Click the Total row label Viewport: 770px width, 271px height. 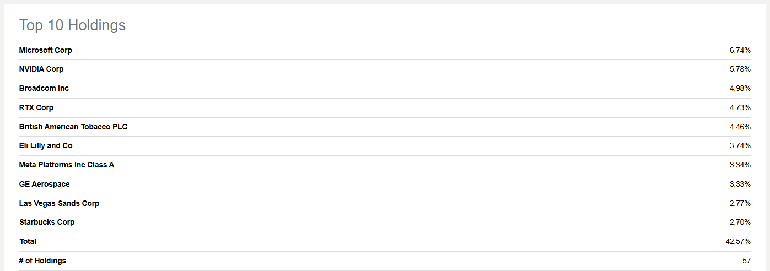tap(28, 241)
